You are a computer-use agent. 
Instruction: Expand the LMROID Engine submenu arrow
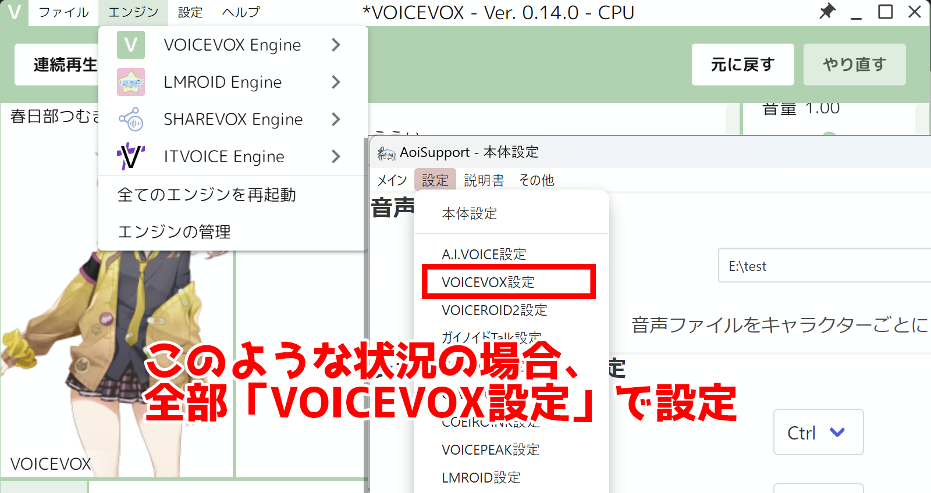pos(336,82)
